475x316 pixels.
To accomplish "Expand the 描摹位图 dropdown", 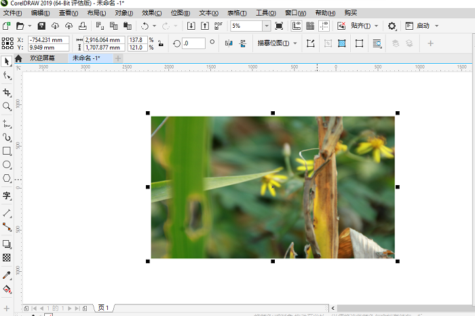I will point(278,43).
